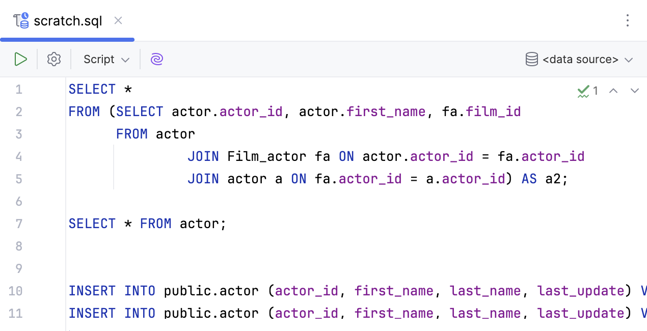Click the Script label in the toolbar
Screen dimensions: 647x331
pos(98,59)
